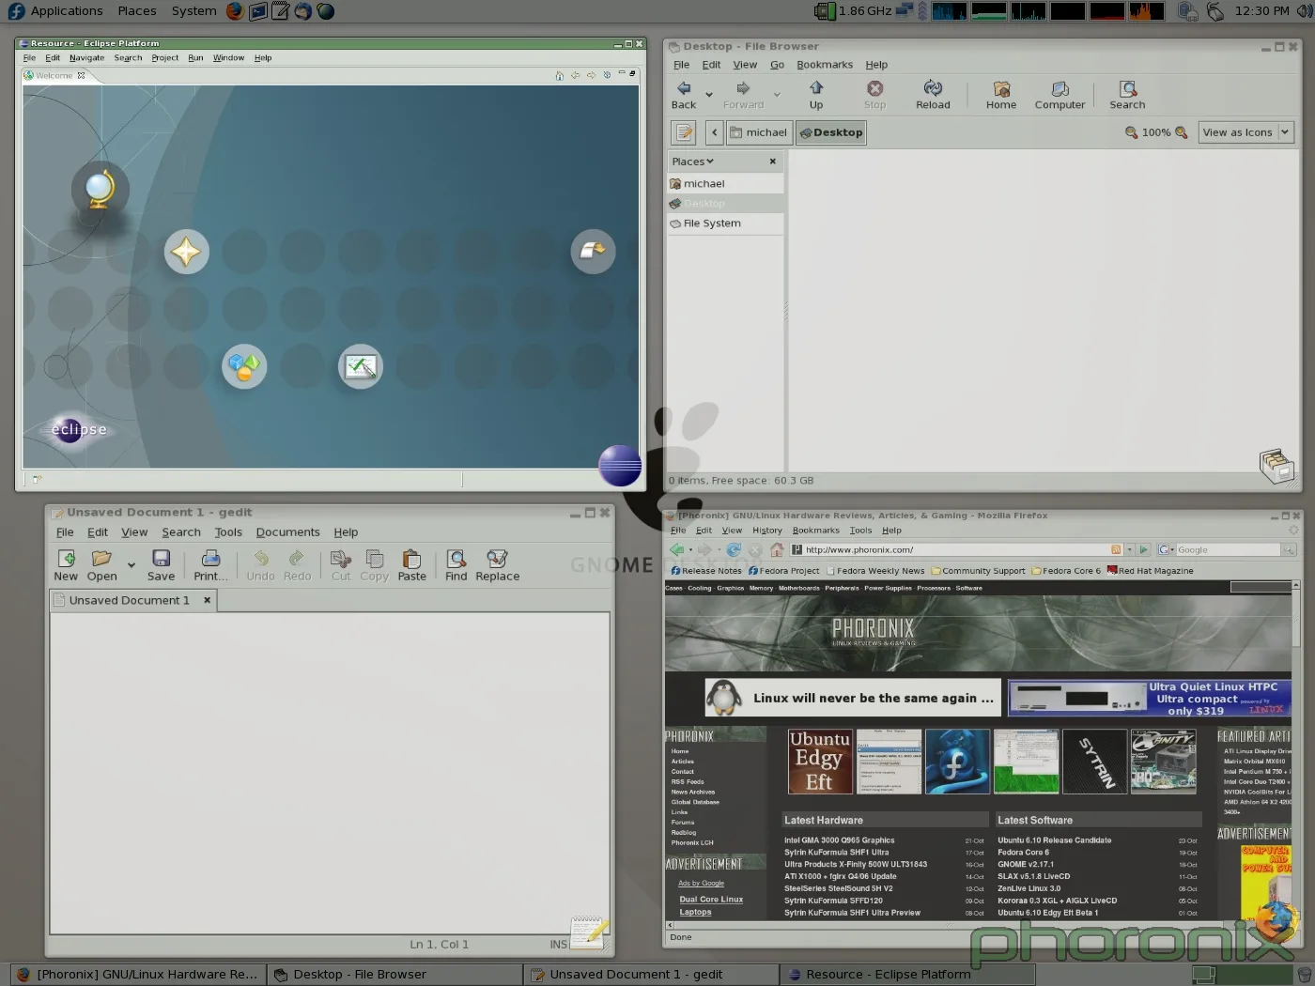The height and width of the screenshot is (986, 1315).
Task: Click Back in File Browser toolbar
Action: coord(684,95)
